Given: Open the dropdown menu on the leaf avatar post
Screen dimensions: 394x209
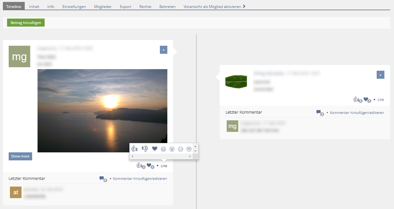Looking at the screenshot, I should (380, 75).
